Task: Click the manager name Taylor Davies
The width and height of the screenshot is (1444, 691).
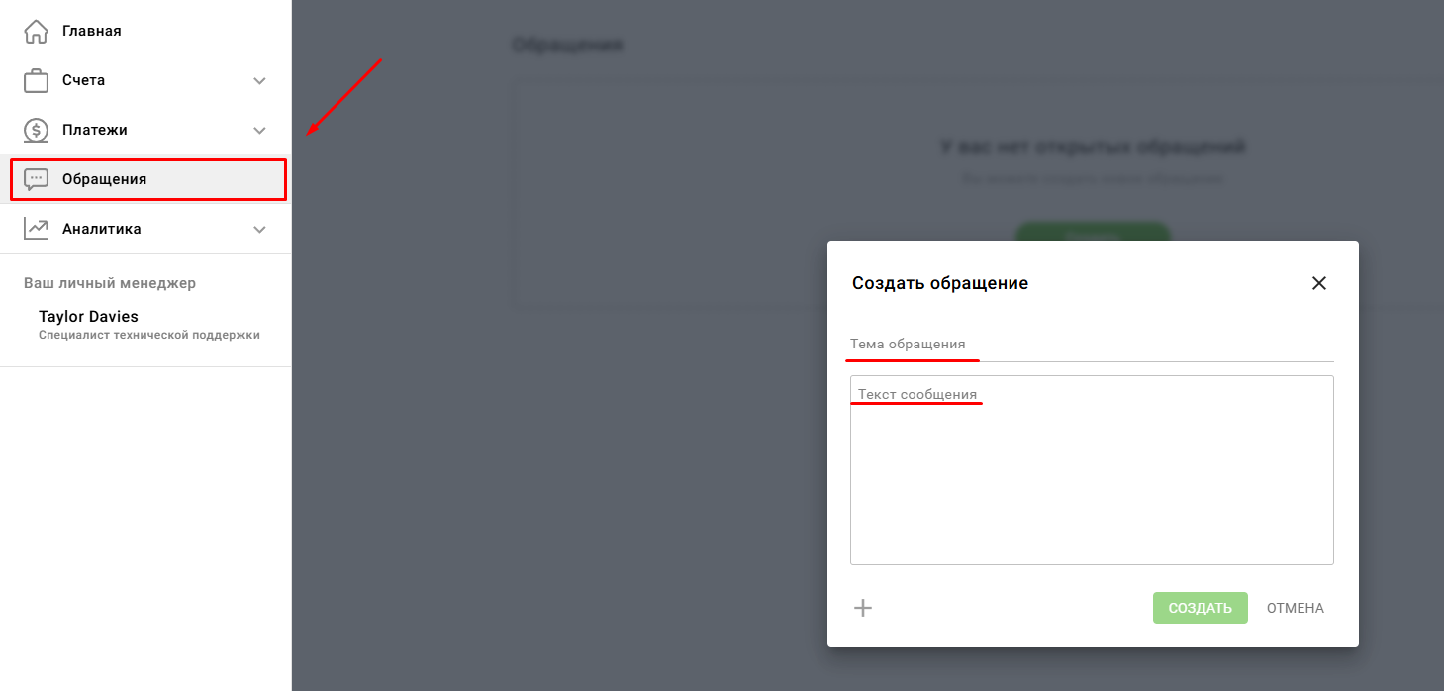Action: 88,317
